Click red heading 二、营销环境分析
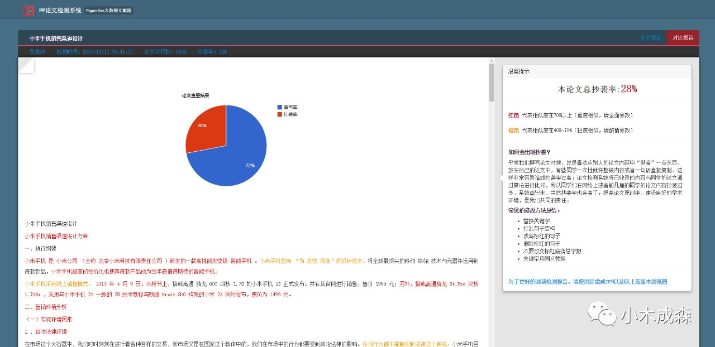This screenshot has height=347, width=715. 46,307
